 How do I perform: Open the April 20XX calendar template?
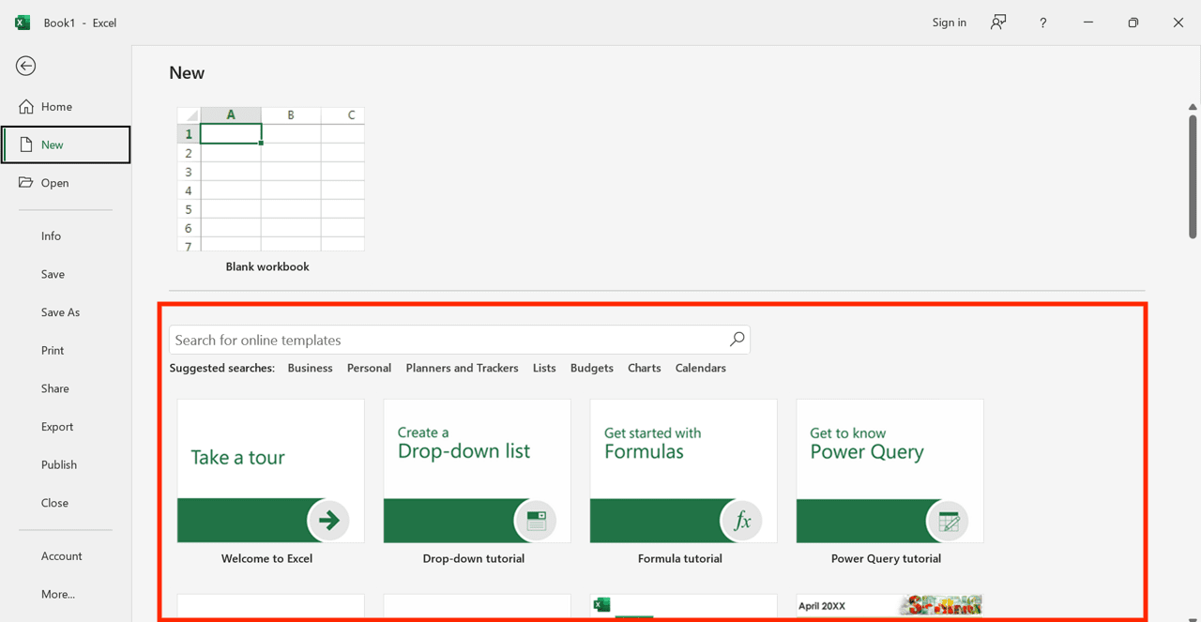pos(890,606)
